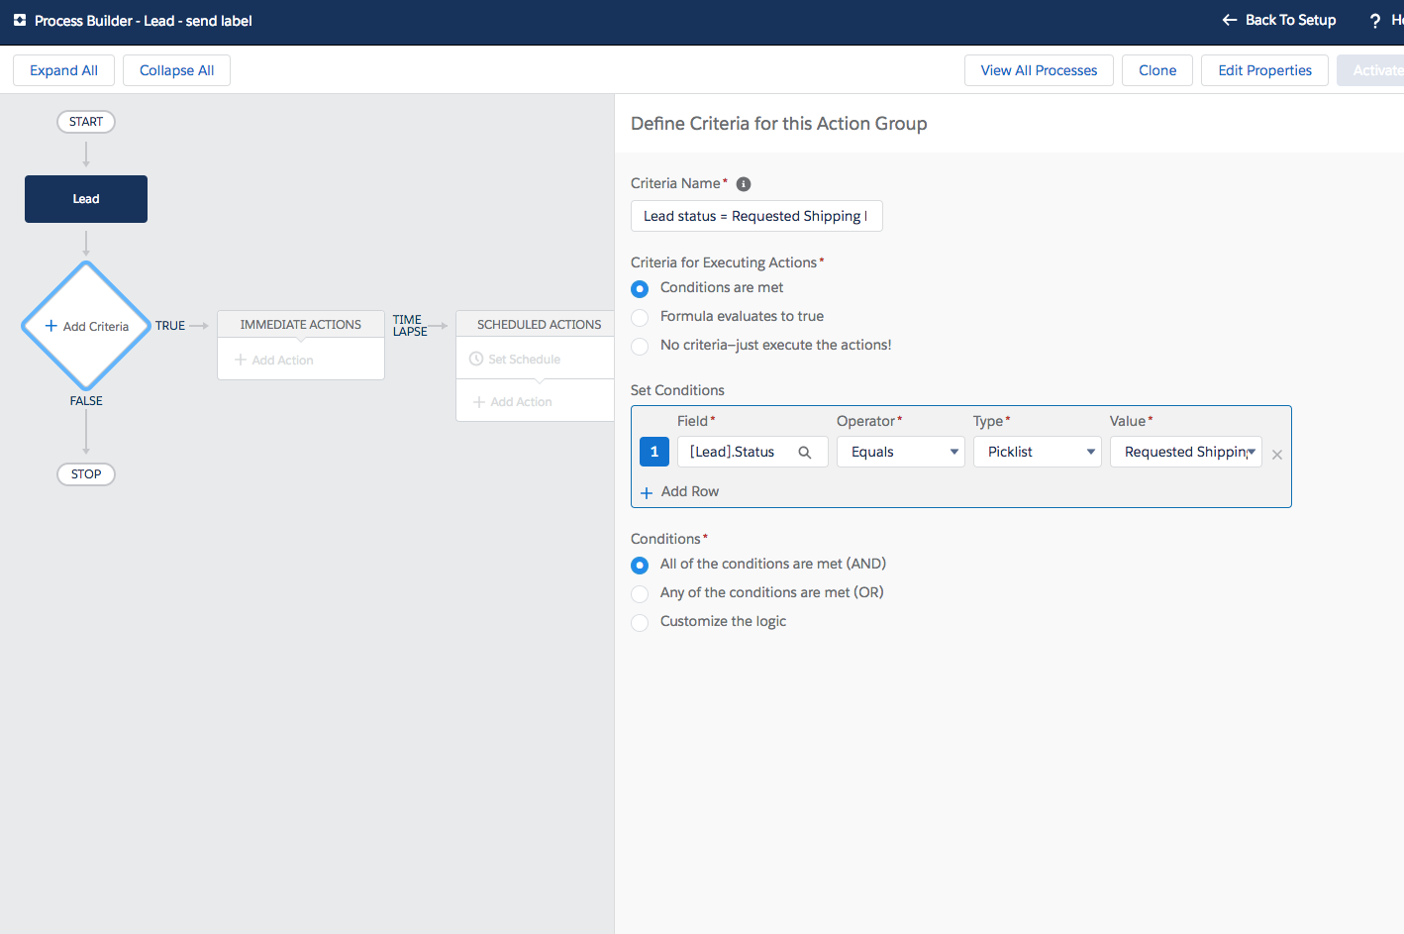Click the TIME LAPSE label
This screenshot has width=1404, height=934.
coord(410,325)
